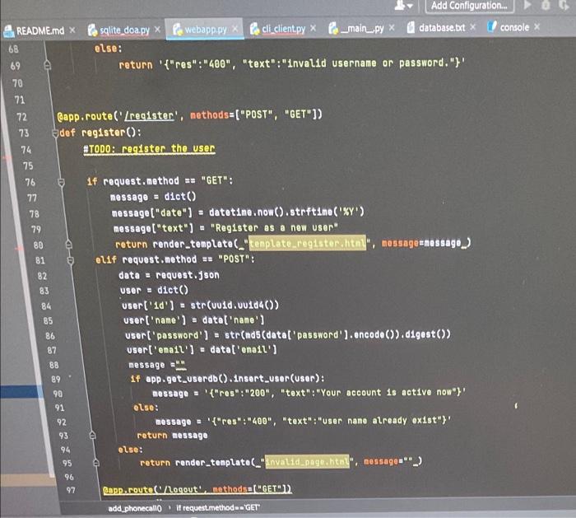Switch to the __main__.py tab
Image resolution: width=576 pixels, height=518 pixels.
tap(362, 28)
